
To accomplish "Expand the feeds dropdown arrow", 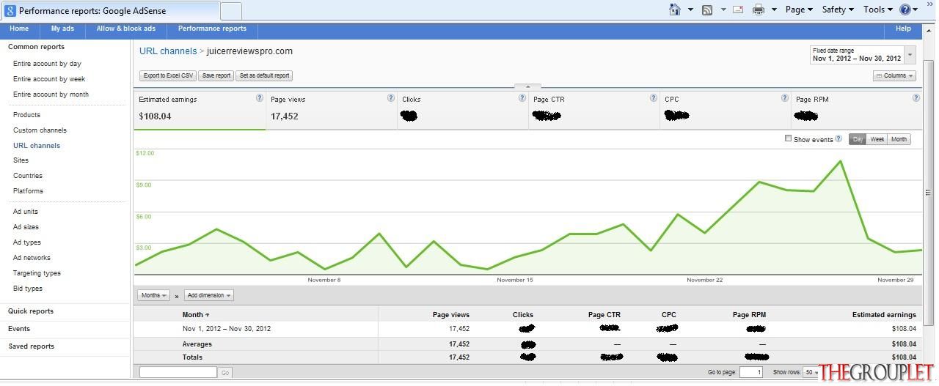I will click(723, 10).
